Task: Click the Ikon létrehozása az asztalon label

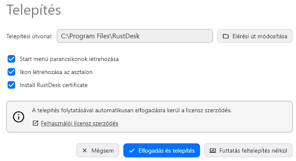Action: [56, 72]
